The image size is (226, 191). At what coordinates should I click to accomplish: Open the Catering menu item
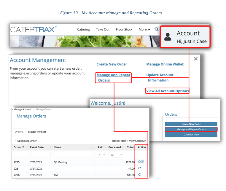(83, 29)
